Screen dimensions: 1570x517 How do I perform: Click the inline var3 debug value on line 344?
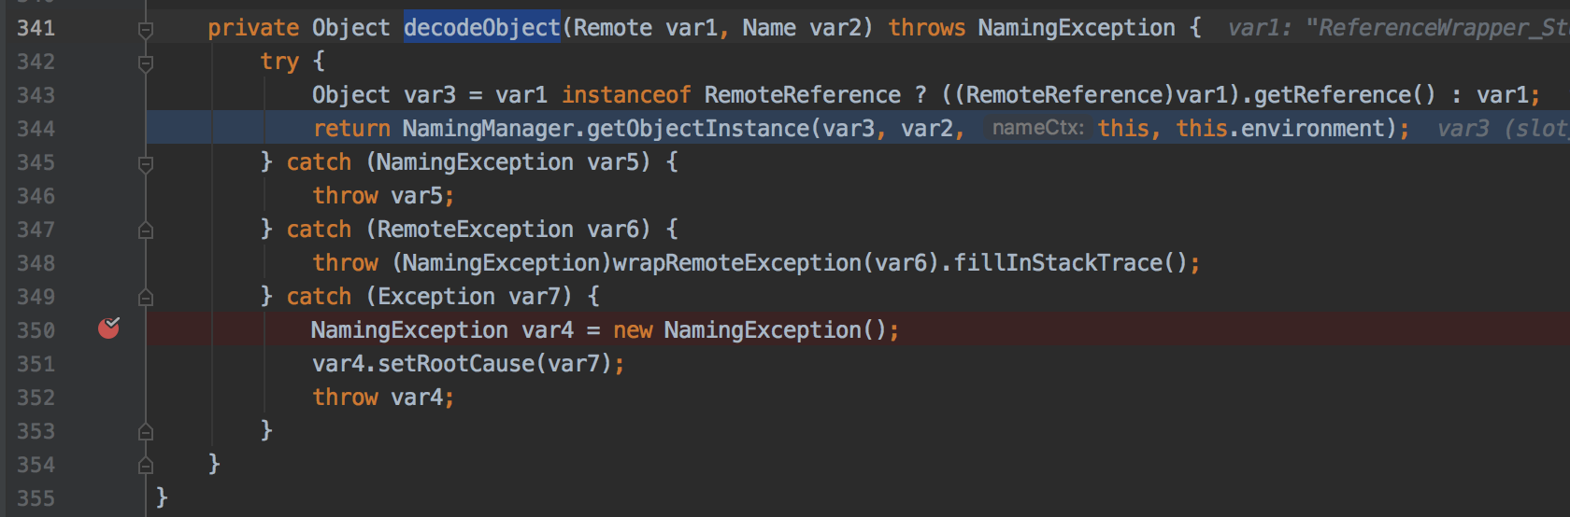1503,129
